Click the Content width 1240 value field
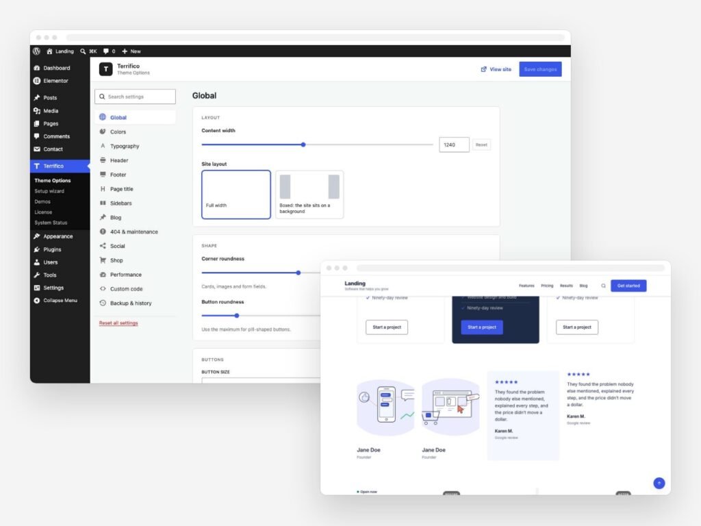Screen dimensions: 701x526 pyautogui.click(x=454, y=145)
